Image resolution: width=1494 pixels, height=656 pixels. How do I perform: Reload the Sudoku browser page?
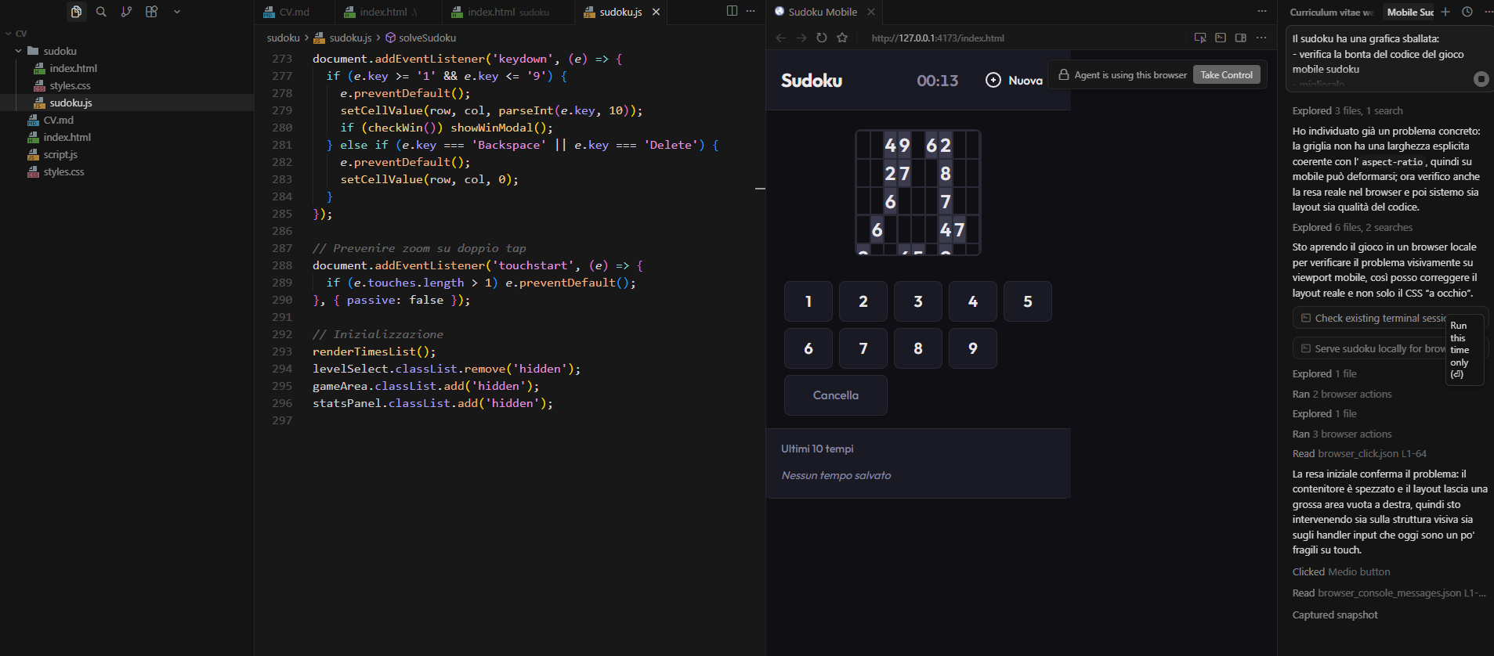(x=821, y=38)
